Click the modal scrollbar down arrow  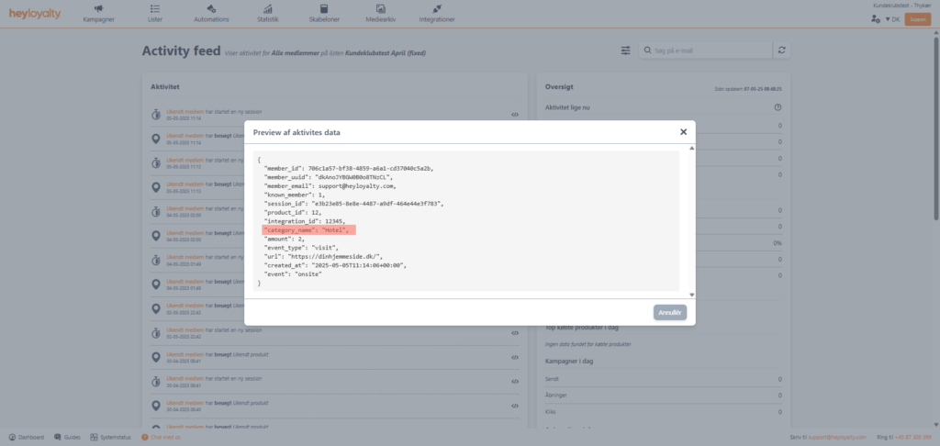691,295
